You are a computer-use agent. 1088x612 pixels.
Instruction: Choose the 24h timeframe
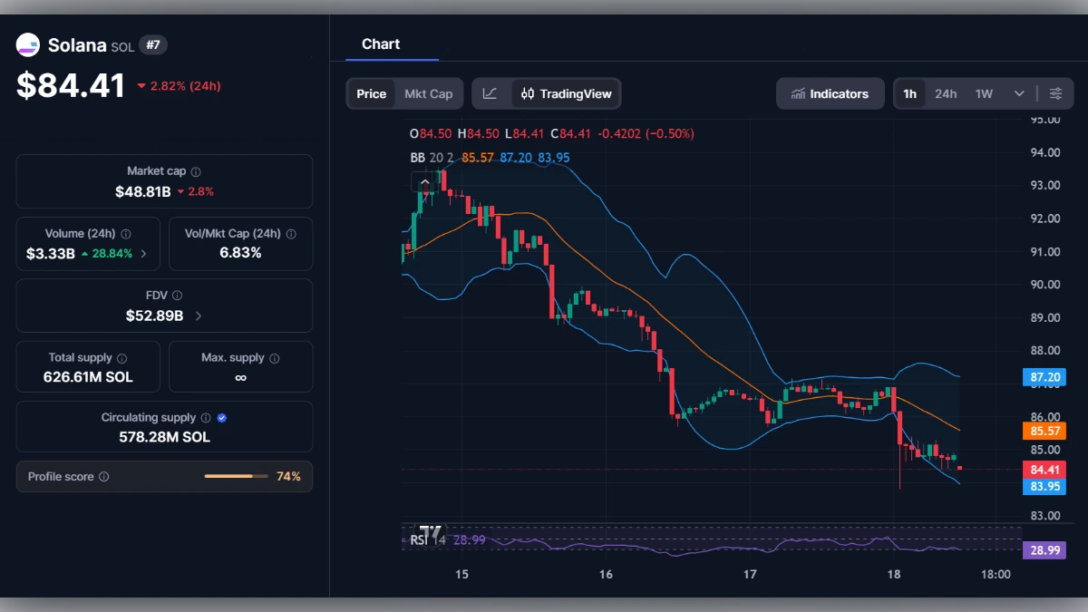click(x=946, y=93)
